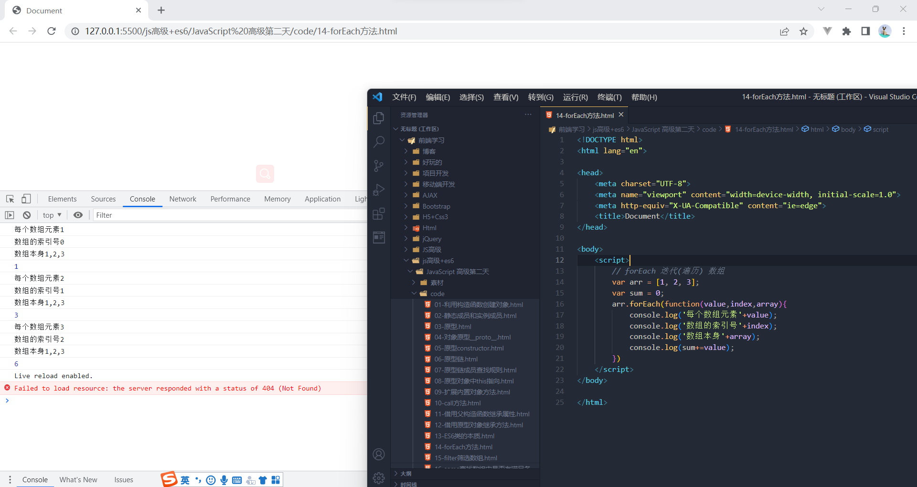Open VS Code settings gear icon
The height and width of the screenshot is (487, 917).
(x=378, y=478)
